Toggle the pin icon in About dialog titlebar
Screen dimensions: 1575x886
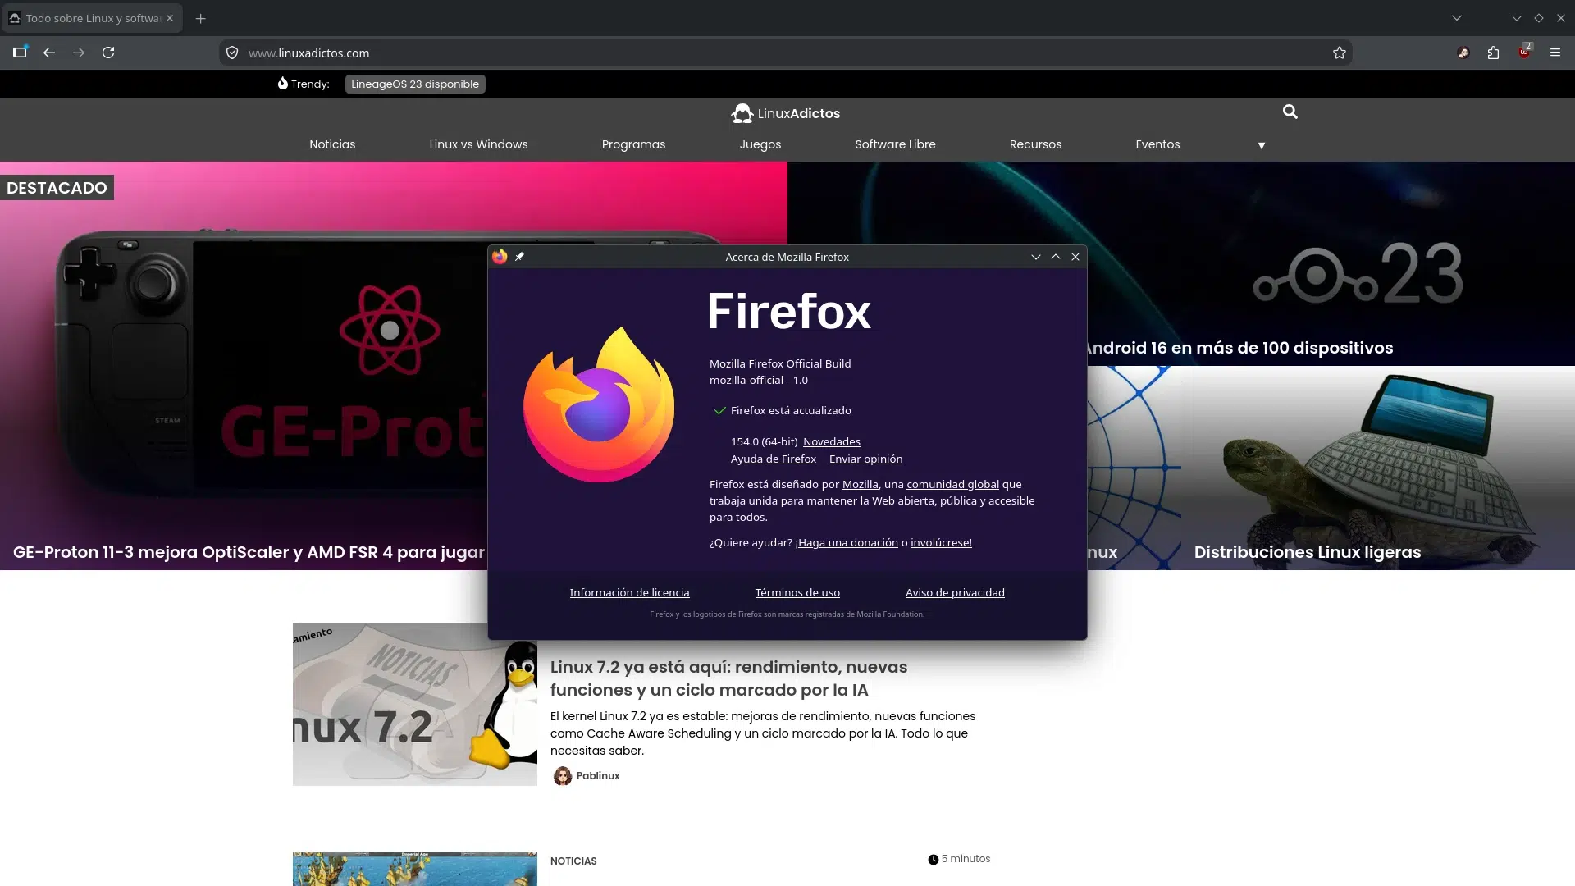pos(519,257)
